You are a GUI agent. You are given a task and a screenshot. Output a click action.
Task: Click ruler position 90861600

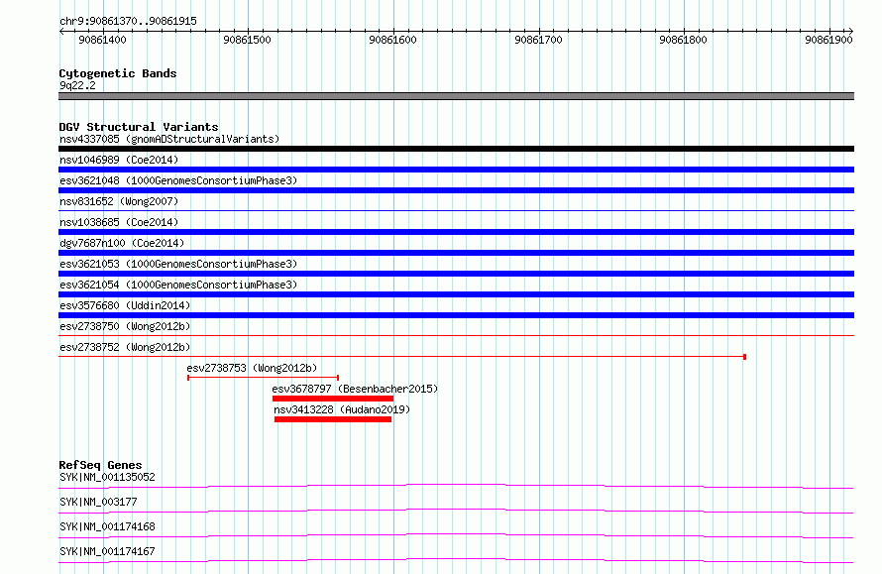point(392,40)
